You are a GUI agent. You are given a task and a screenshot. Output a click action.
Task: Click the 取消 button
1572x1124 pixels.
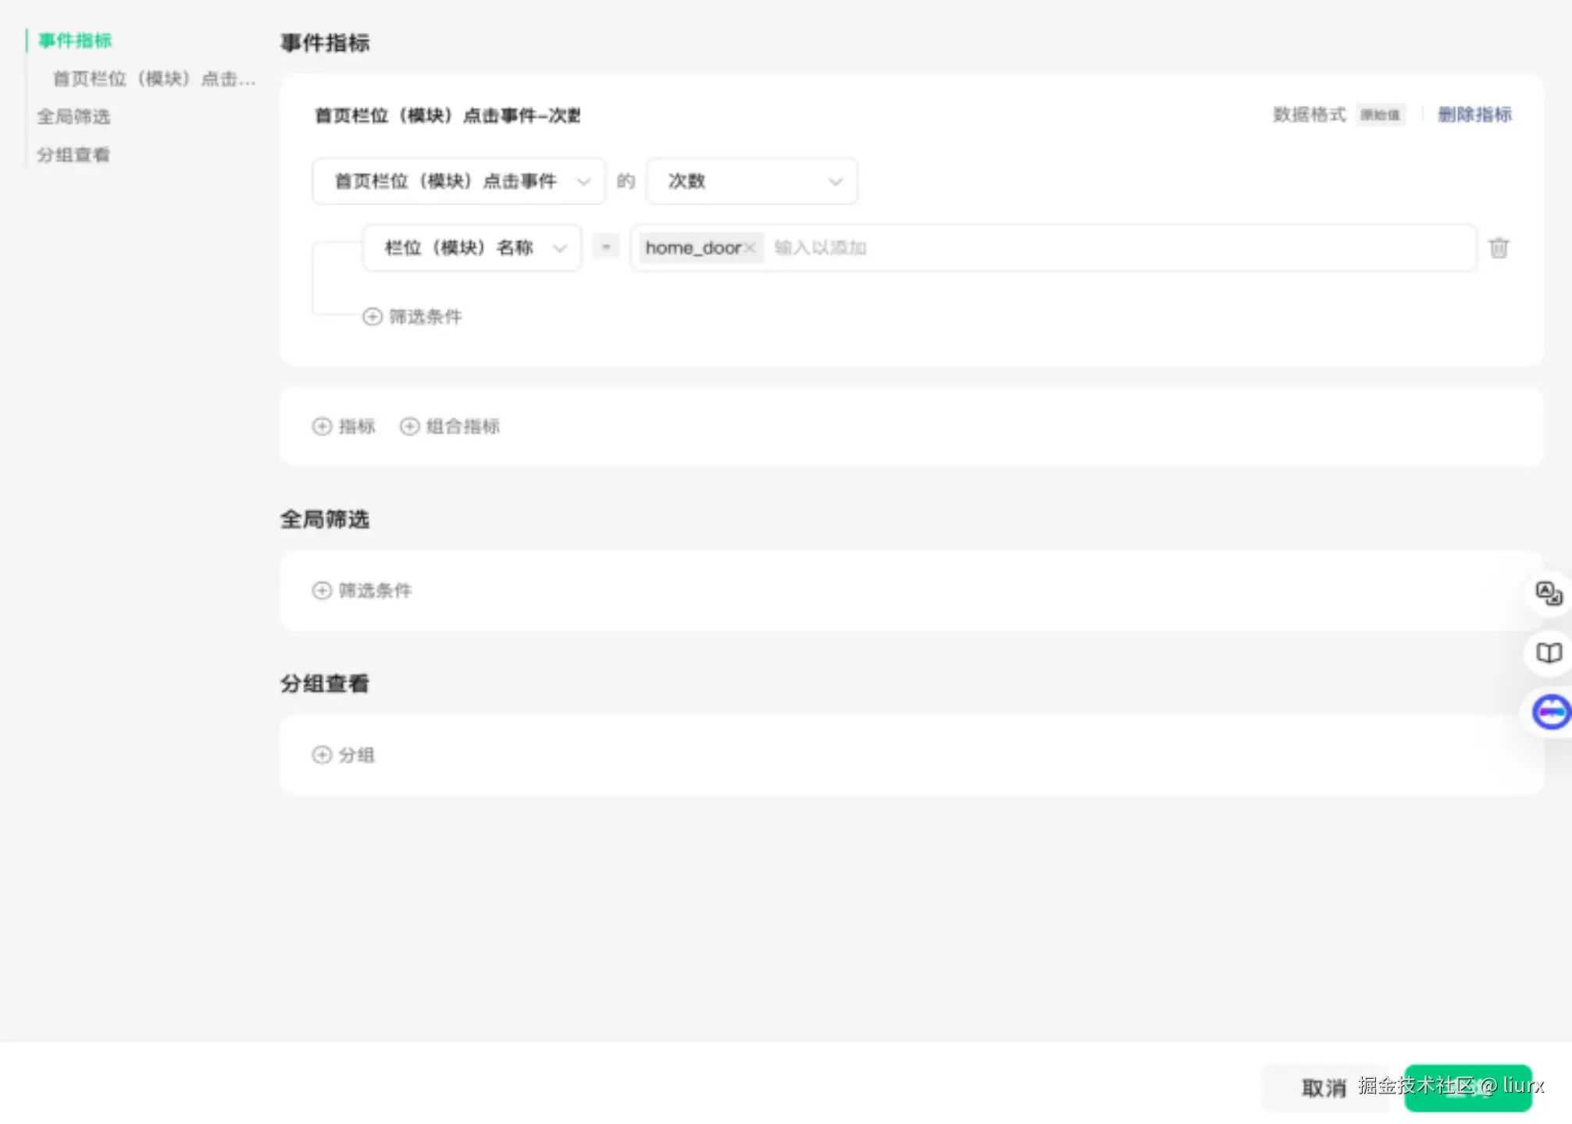click(x=1323, y=1087)
